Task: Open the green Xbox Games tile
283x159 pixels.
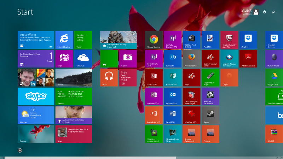Action: pos(109,59)
